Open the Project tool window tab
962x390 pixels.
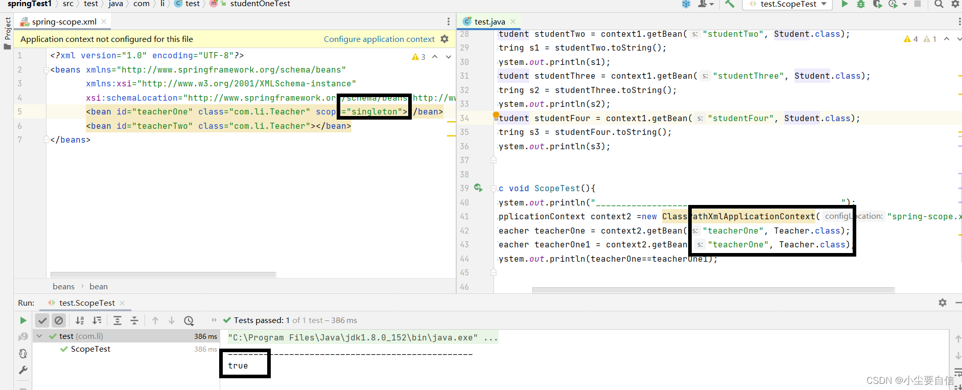pos(7,33)
